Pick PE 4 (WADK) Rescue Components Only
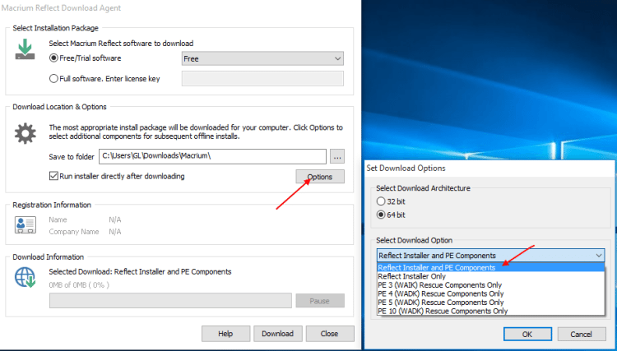The height and width of the screenshot is (351, 617). [x=490, y=293]
